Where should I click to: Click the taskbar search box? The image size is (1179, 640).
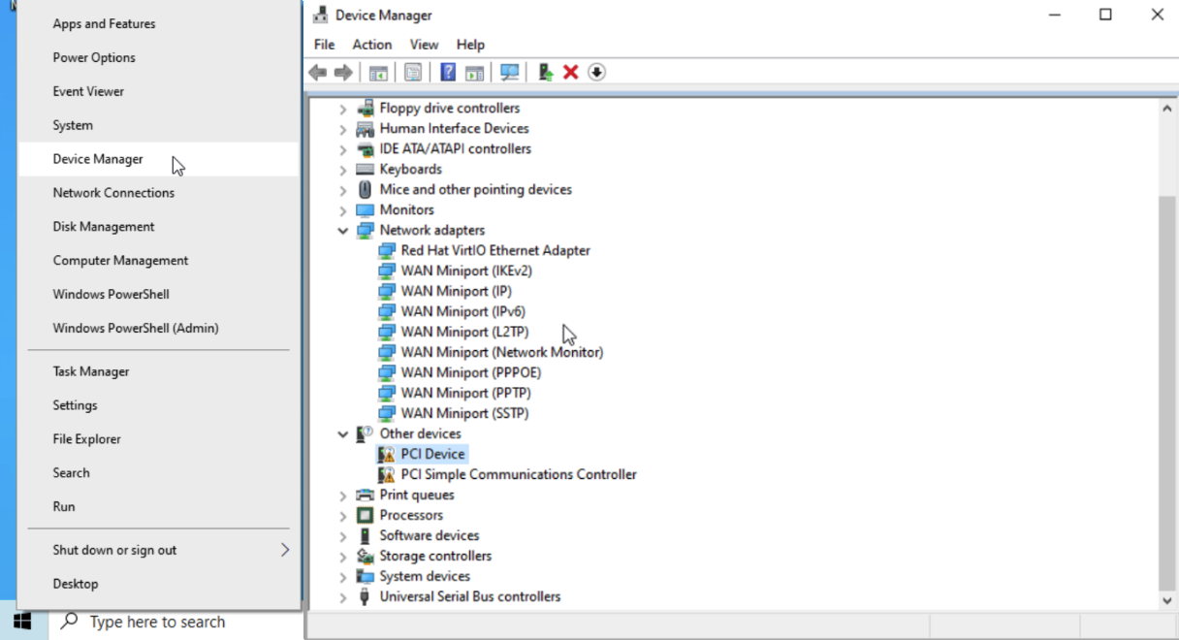155,622
